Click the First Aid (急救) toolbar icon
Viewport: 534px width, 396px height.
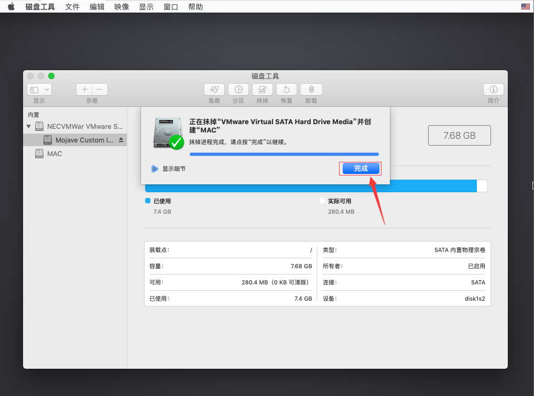pos(214,90)
